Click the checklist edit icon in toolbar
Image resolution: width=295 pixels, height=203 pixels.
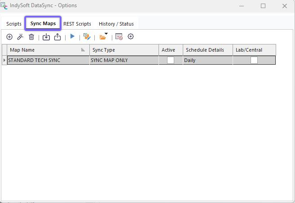pyautogui.click(x=87, y=37)
